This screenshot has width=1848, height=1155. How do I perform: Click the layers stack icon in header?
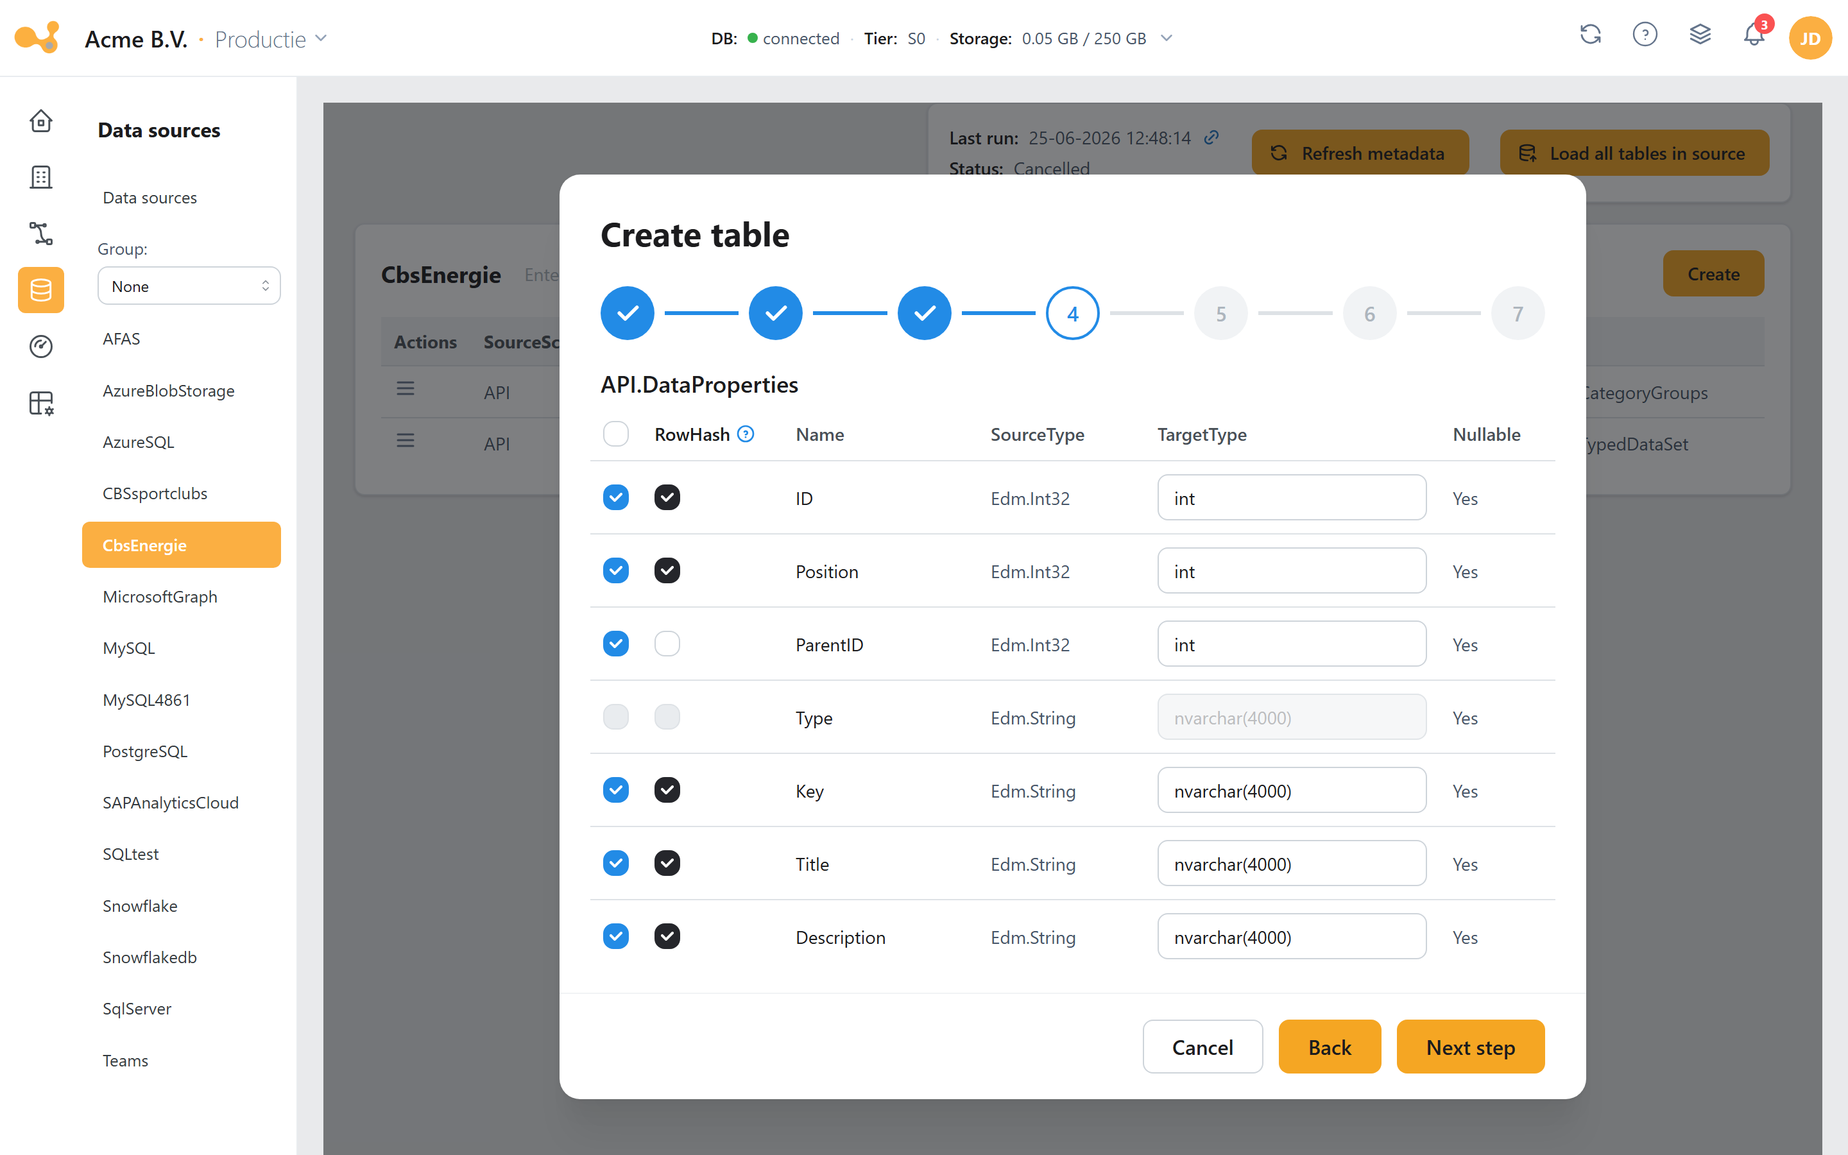[1700, 35]
